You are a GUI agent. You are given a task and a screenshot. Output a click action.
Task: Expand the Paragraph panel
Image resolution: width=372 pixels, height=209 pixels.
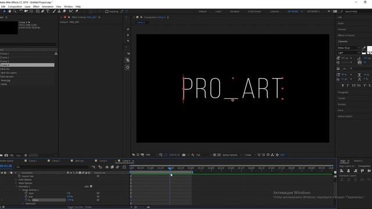click(x=343, y=92)
